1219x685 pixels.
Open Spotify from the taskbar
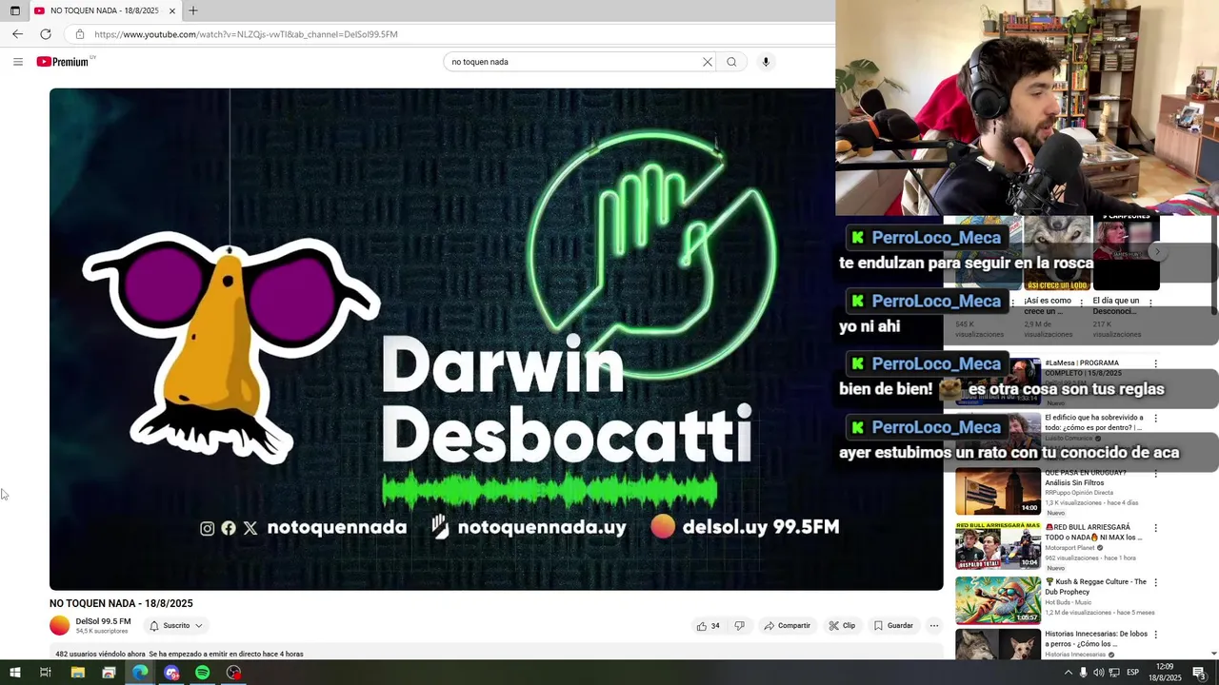click(x=203, y=673)
